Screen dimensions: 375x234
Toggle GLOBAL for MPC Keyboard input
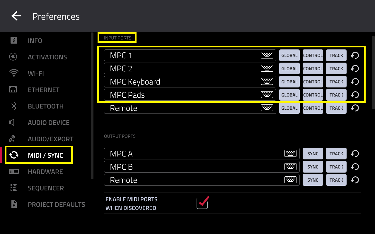pyautogui.click(x=289, y=82)
